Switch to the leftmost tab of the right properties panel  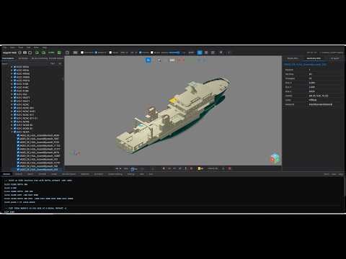coord(293,58)
